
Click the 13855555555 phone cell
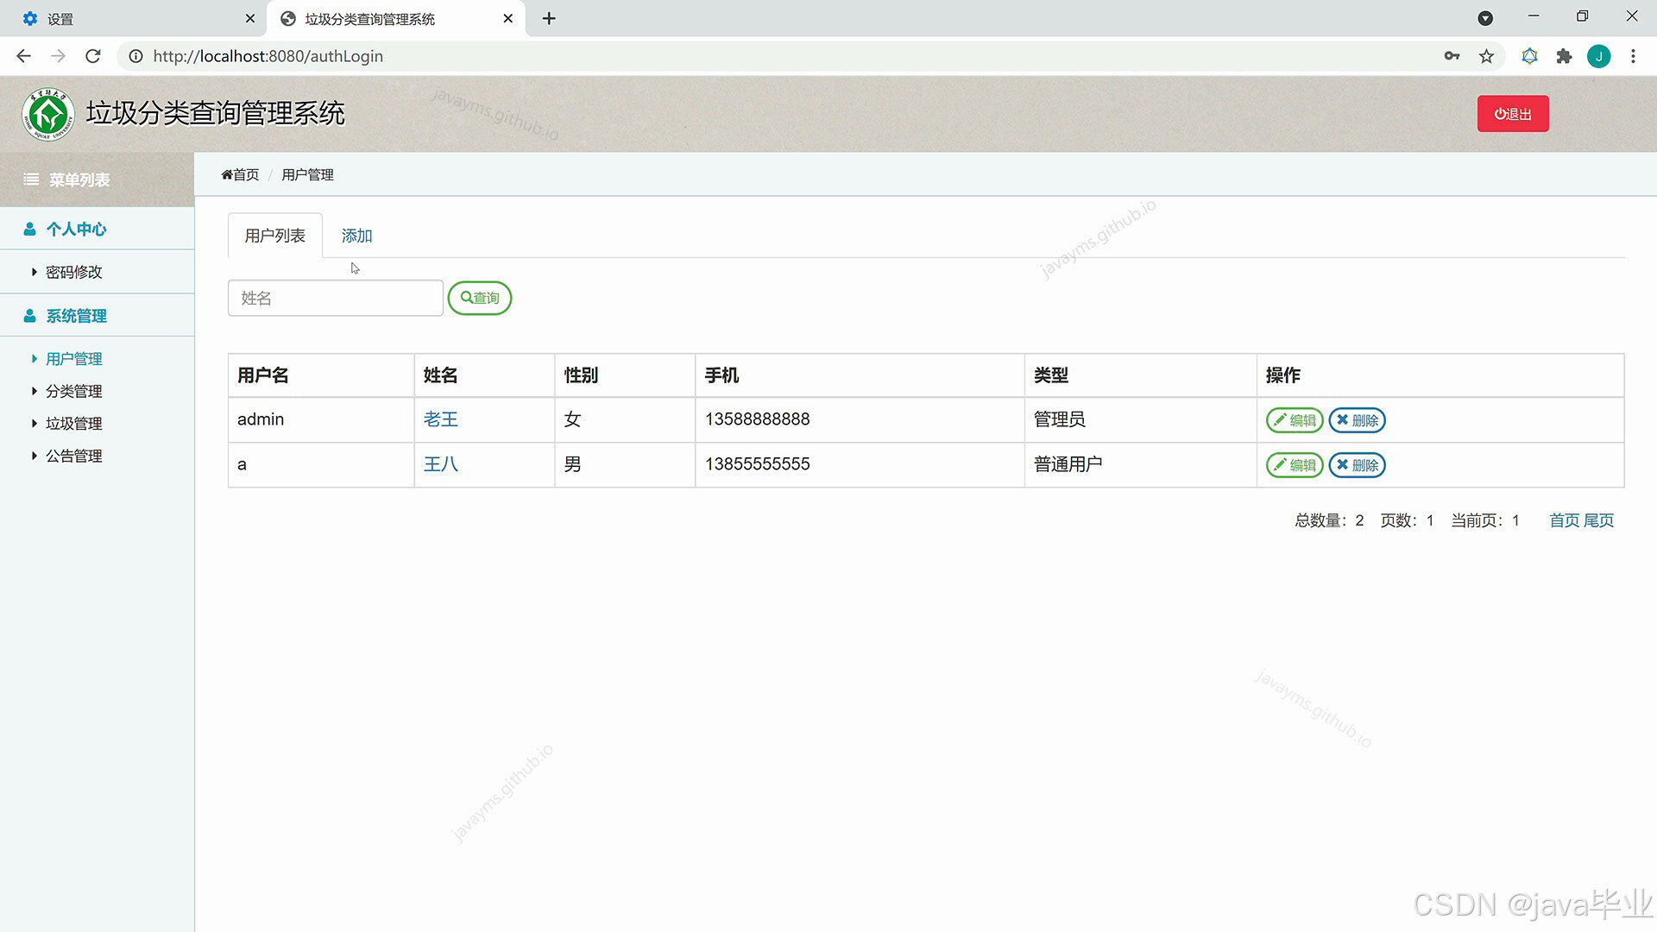coord(860,464)
